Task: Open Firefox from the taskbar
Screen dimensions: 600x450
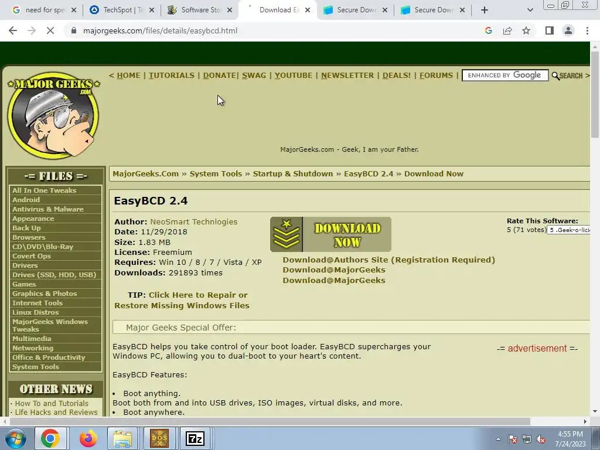Action: click(88, 438)
